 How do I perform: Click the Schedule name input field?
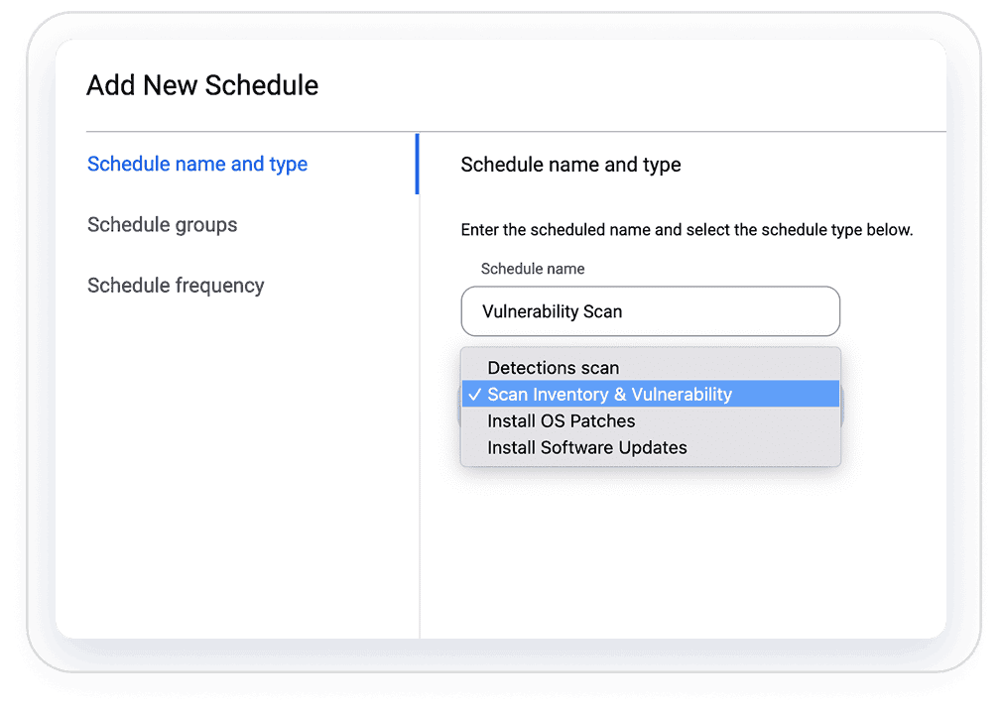[651, 311]
